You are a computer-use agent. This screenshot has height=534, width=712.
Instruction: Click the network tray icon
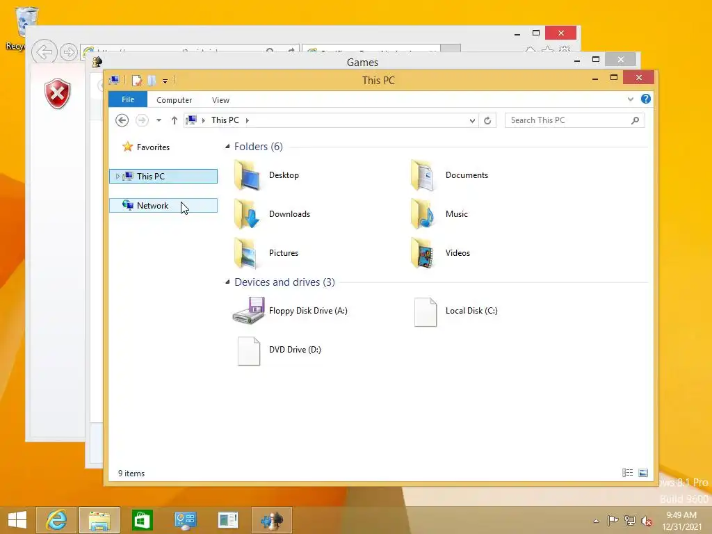(x=629, y=520)
